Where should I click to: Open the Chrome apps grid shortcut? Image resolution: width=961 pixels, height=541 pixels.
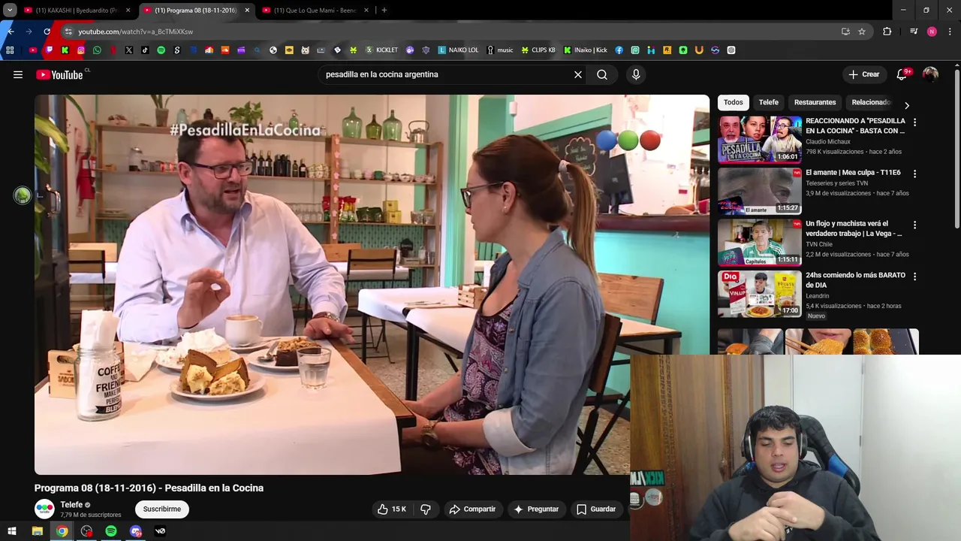[10, 50]
